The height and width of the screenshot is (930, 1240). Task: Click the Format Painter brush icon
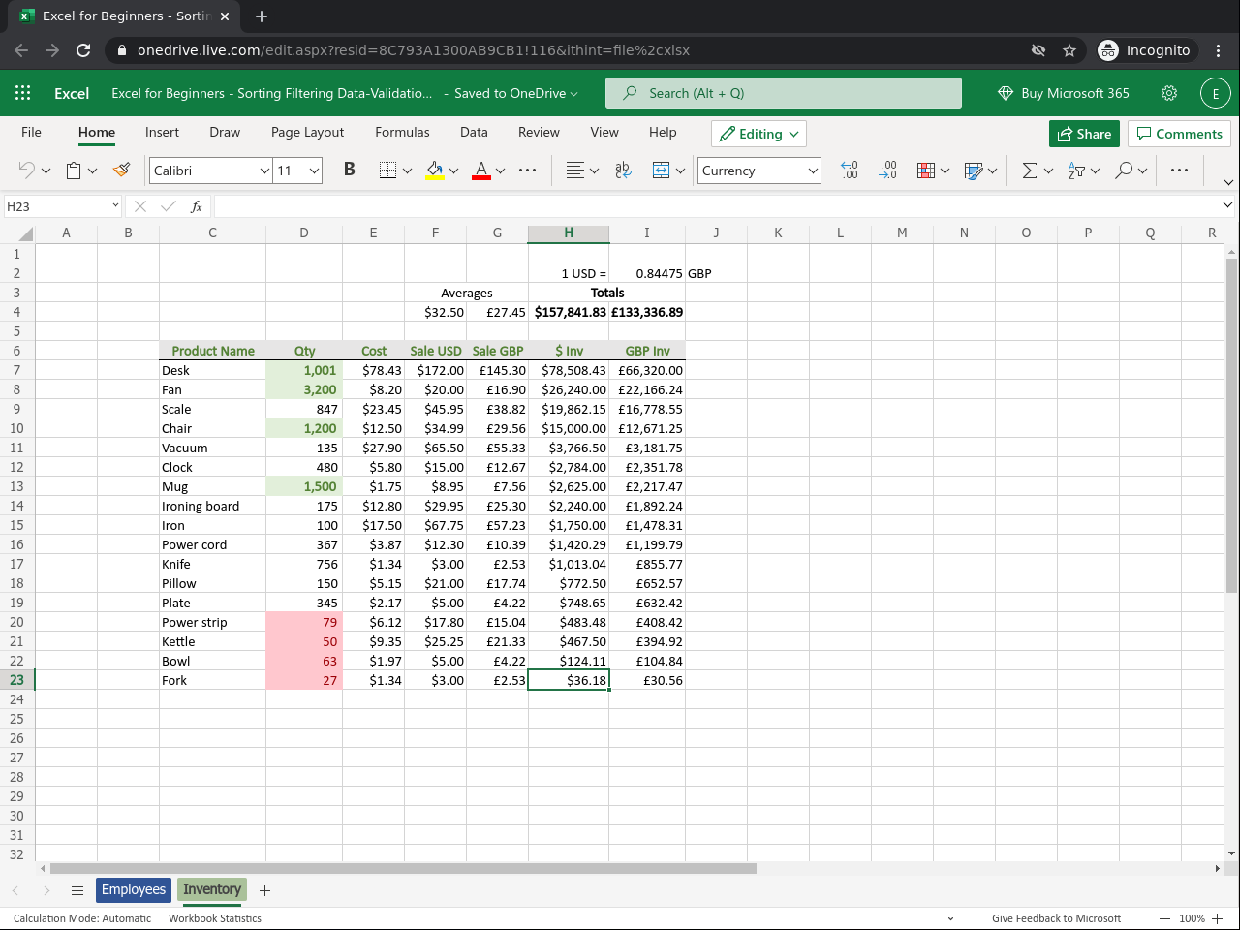pyautogui.click(x=121, y=170)
